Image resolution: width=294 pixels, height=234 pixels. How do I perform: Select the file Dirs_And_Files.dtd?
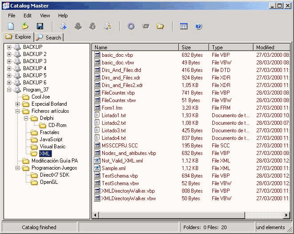click(121, 70)
